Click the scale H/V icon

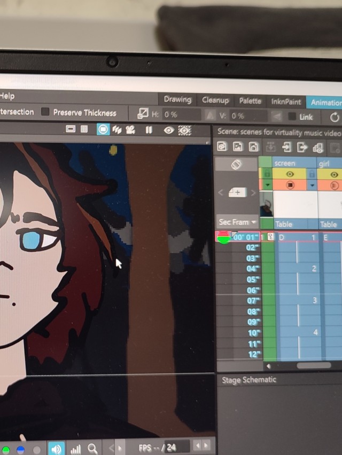tap(143, 114)
